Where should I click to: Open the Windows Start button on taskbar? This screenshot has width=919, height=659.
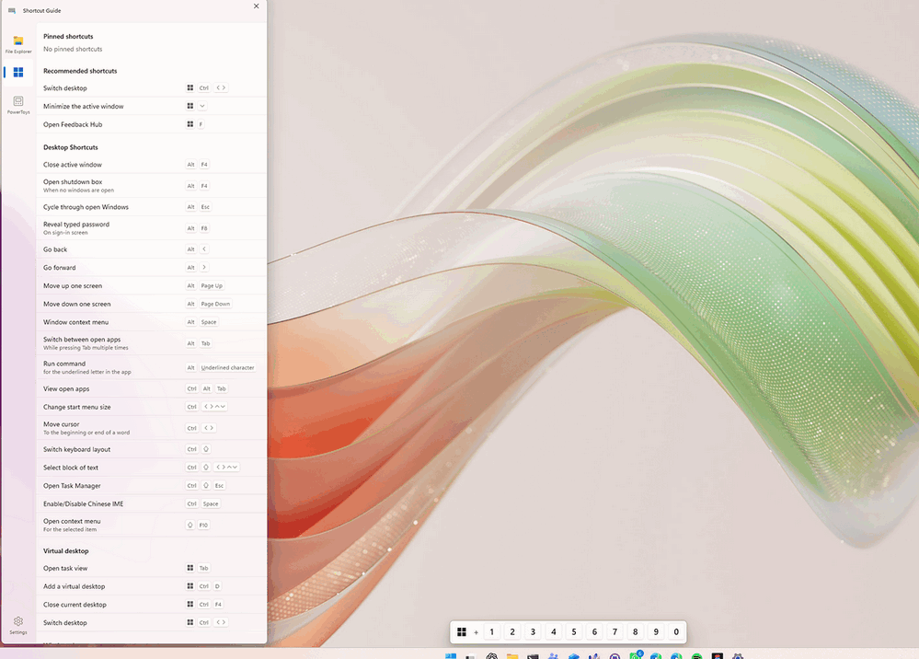451,655
